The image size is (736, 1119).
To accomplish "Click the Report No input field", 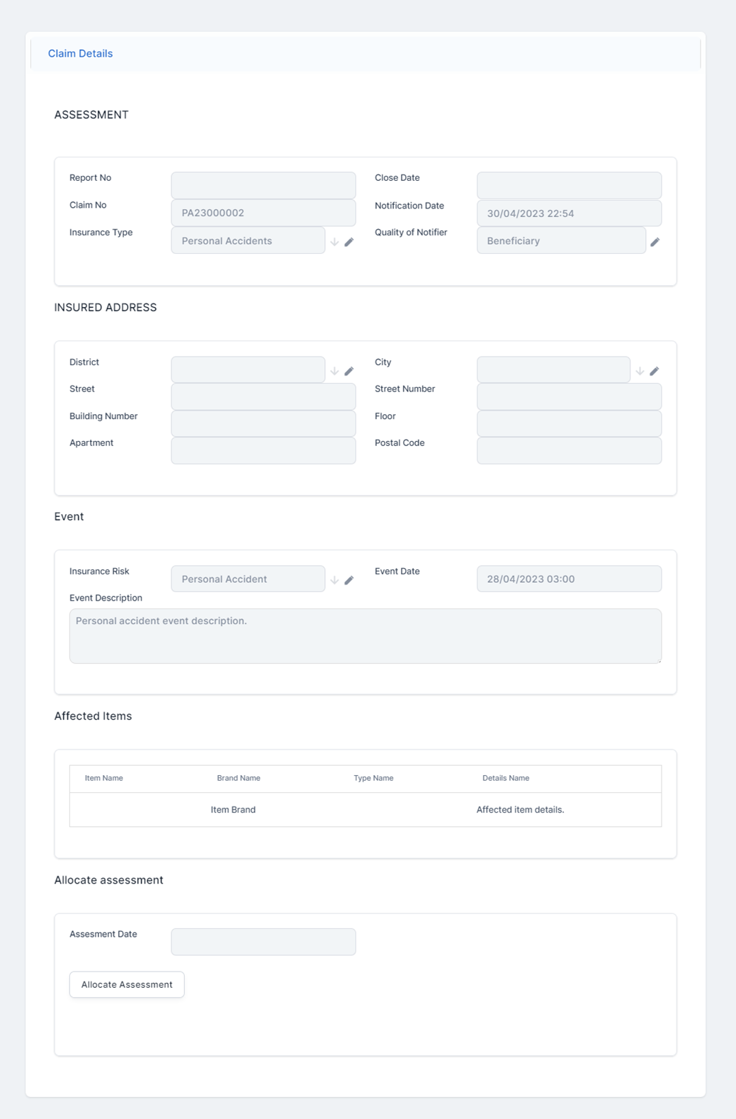I will [263, 185].
